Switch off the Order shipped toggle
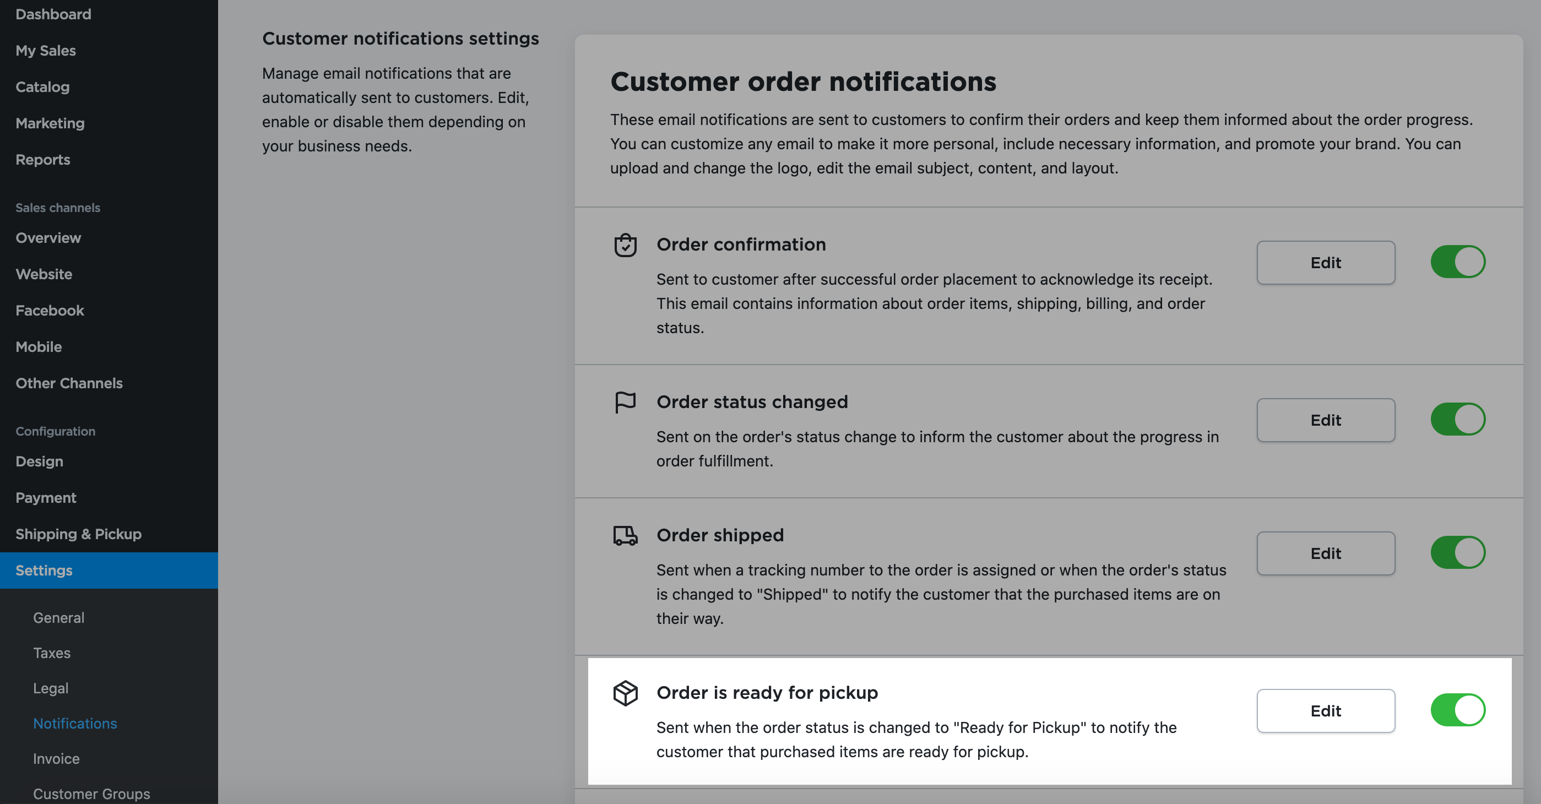This screenshot has width=1541, height=804. pyautogui.click(x=1457, y=553)
